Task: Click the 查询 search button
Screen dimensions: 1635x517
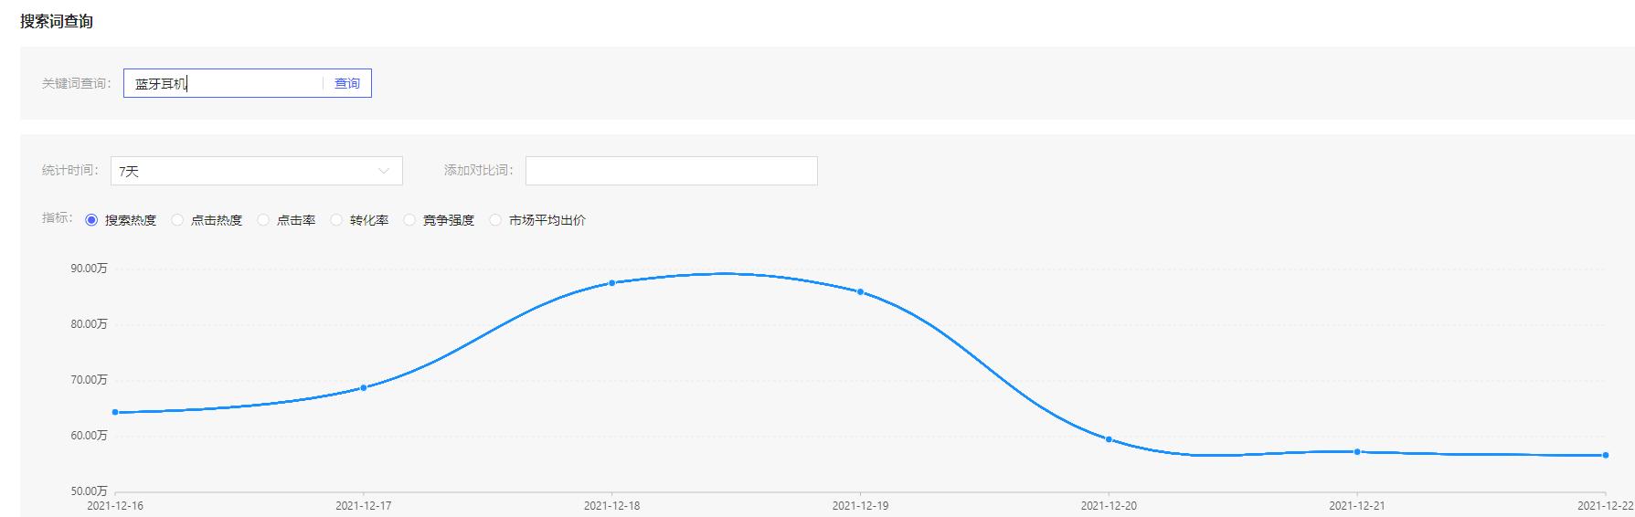Action: (x=347, y=83)
